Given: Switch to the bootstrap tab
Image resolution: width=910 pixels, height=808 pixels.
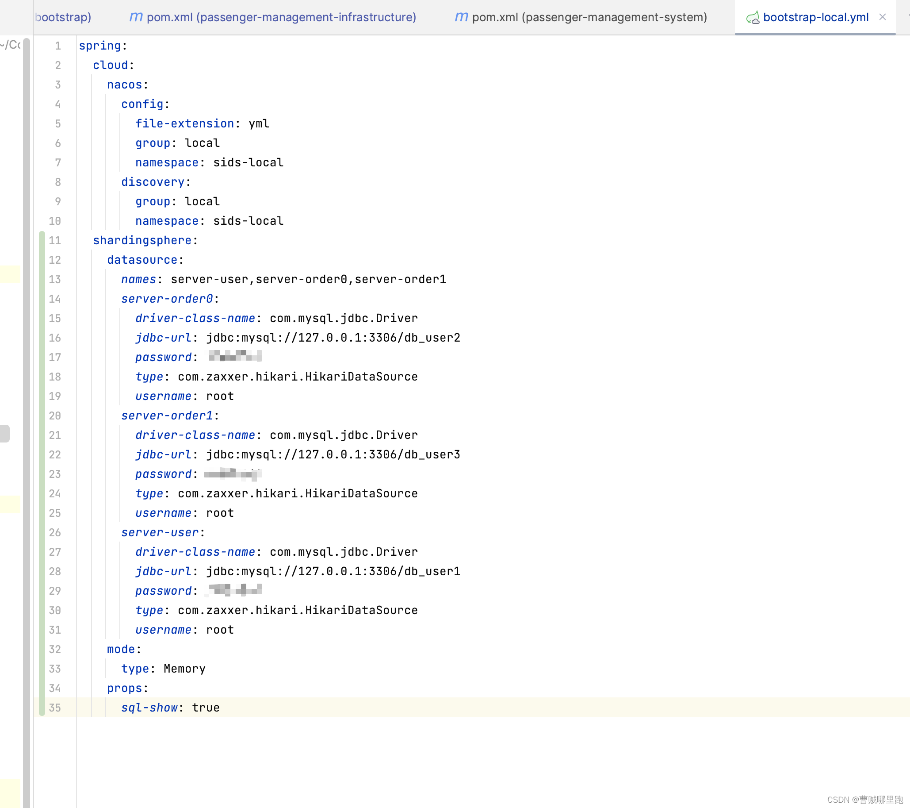Looking at the screenshot, I should tap(62, 17).
